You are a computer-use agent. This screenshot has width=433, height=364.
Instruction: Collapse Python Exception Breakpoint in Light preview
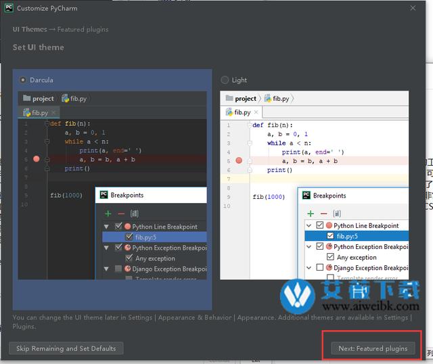(x=309, y=247)
